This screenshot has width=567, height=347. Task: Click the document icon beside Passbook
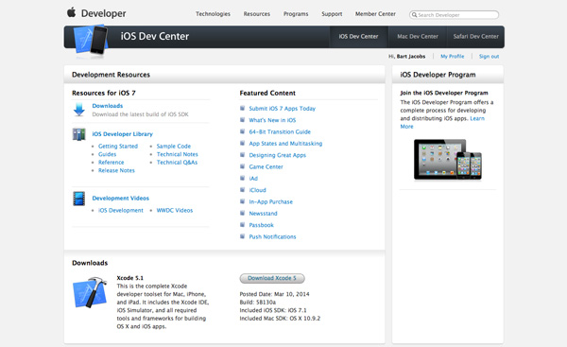tap(242, 225)
